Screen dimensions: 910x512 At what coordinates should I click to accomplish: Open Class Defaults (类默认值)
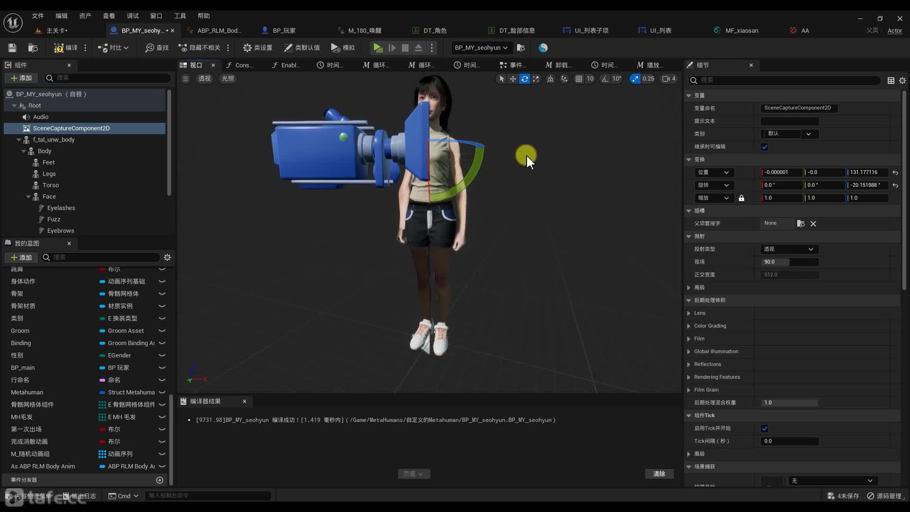tap(302, 48)
